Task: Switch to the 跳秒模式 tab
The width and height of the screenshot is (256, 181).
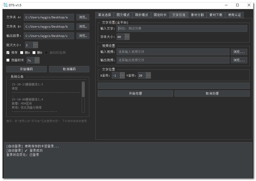Action: (142, 15)
